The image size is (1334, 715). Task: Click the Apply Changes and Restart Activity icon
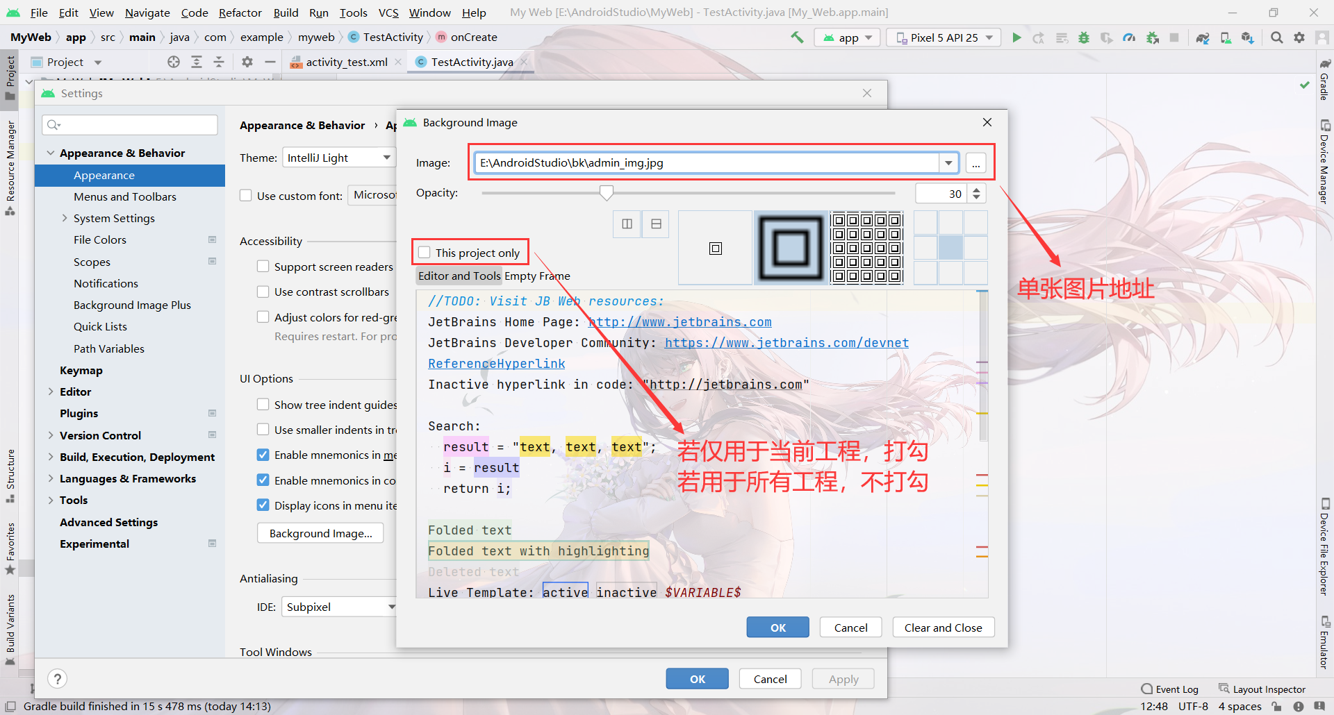pyautogui.click(x=1039, y=37)
